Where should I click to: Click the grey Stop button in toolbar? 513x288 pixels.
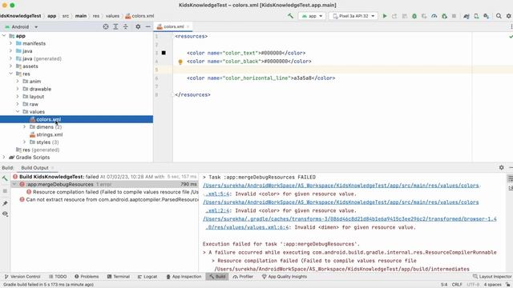(454, 16)
